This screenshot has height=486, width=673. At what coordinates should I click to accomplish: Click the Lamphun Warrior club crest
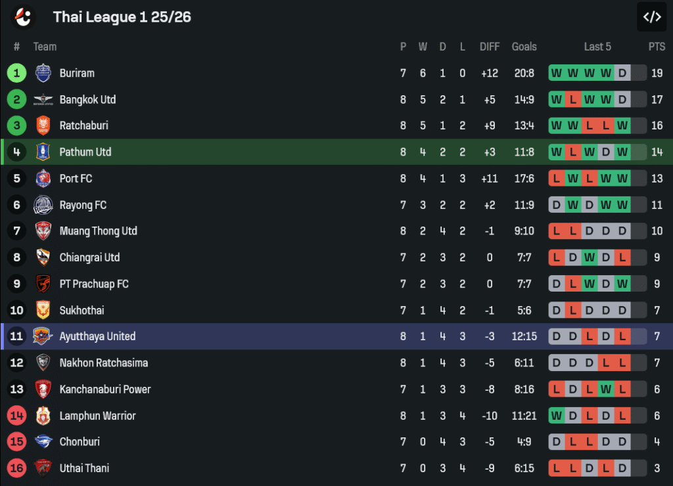(x=43, y=416)
